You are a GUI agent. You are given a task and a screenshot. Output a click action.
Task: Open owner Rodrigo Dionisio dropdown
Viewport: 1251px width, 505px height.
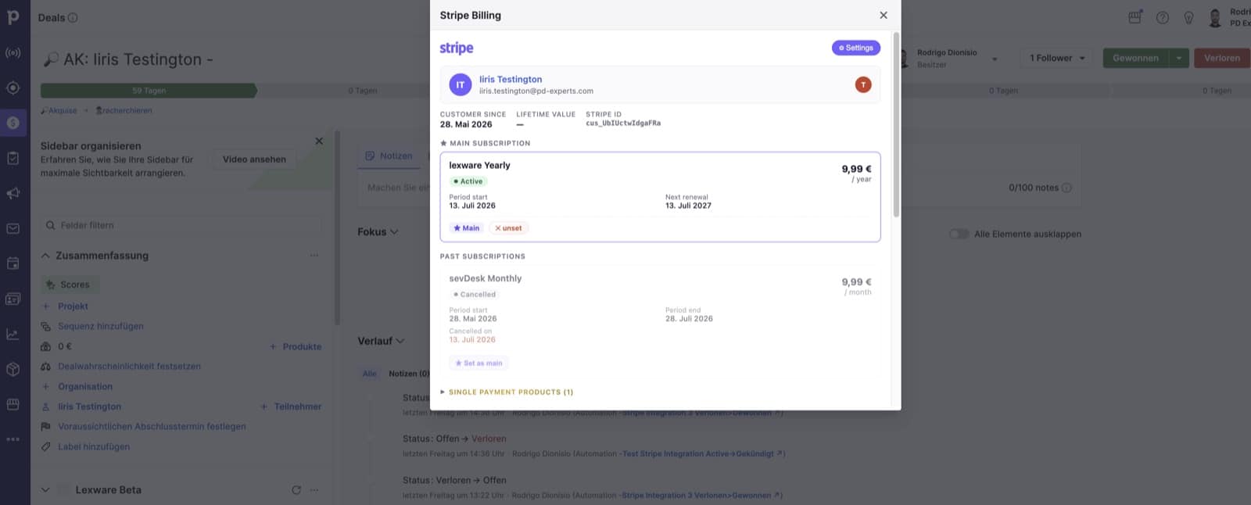[995, 59]
